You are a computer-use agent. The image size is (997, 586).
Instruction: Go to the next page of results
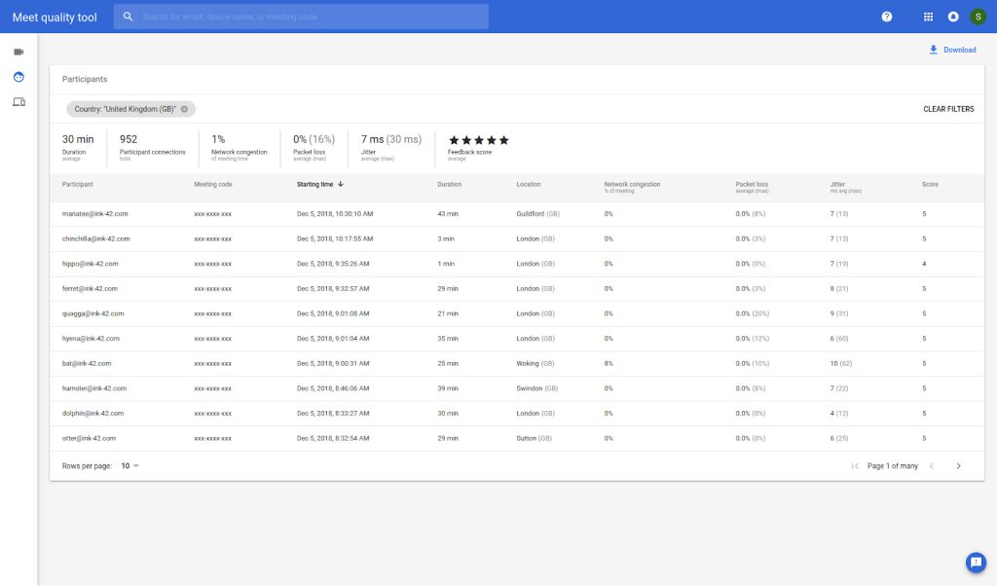(958, 466)
